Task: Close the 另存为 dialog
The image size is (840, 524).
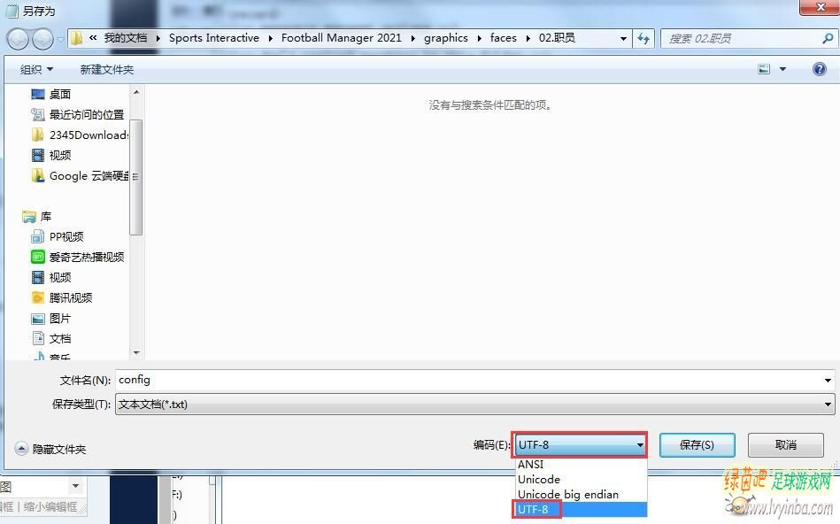Action: (820, 7)
